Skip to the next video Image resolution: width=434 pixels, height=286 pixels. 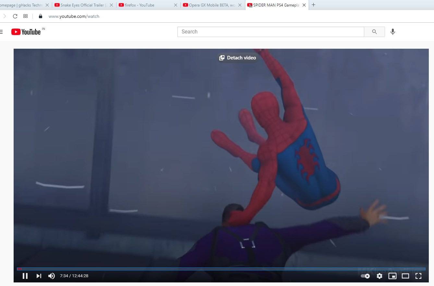(x=39, y=276)
